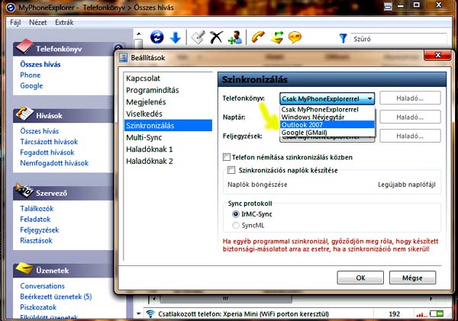The height and width of the screenshot is (321, 458).
Task: Open the Nézet menu
Action: coord(37,22)
